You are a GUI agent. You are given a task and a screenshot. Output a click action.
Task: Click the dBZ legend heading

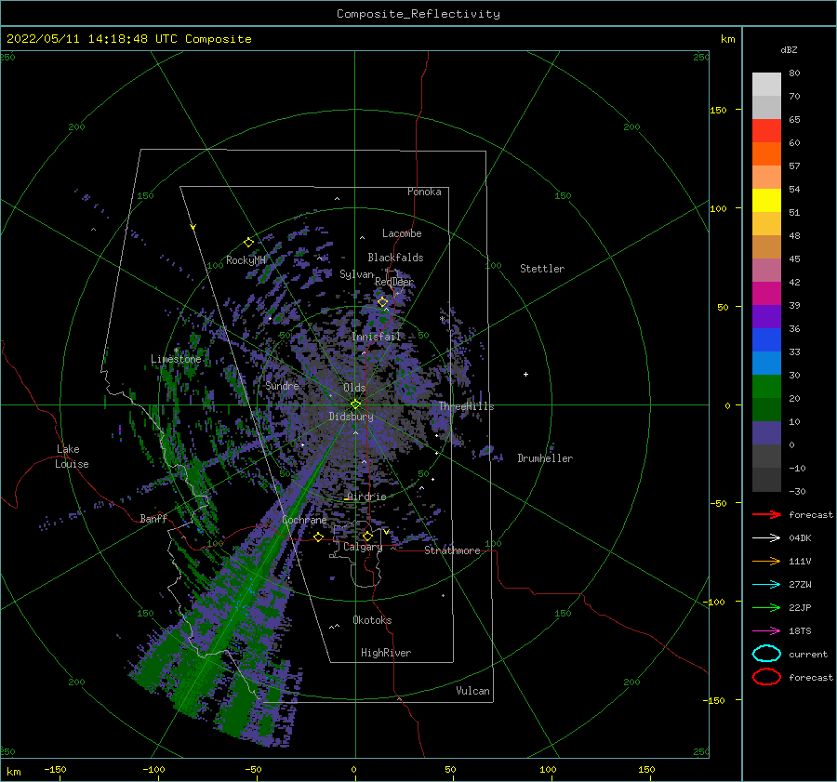[789, 49]
